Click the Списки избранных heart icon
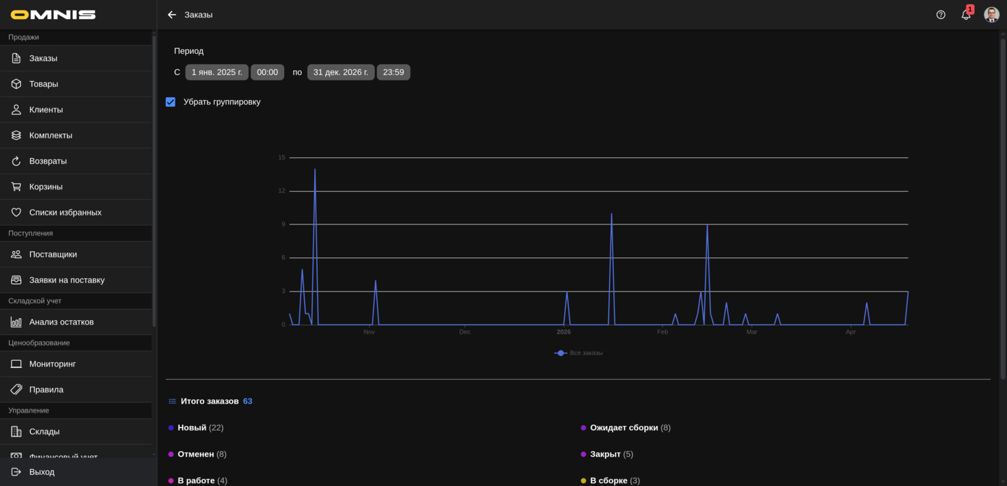This screenshot has height=486, width=1007. 16,213
